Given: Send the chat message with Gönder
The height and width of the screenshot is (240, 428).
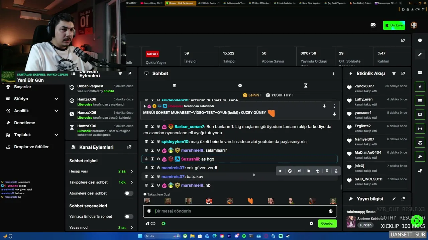Looking at the screenshot, I should pos(327,223).
